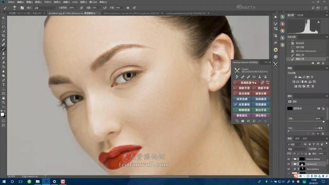The width and height of the screenshot is (329, 185).
Task: Click the mask density slider handle
Action: (324, 122)
